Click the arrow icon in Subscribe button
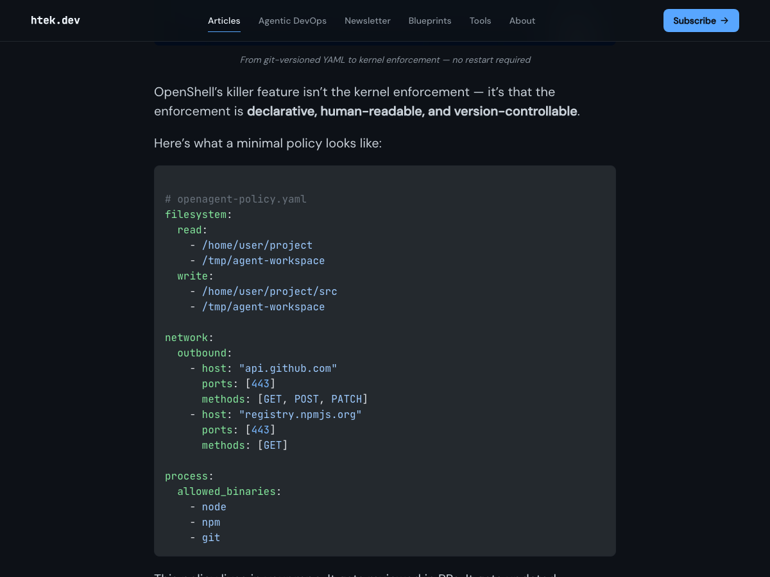 click(724, 21)
